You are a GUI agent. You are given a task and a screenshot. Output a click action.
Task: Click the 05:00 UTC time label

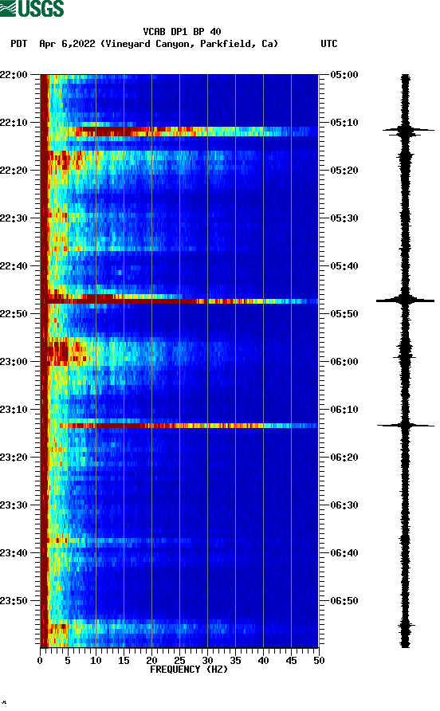coord(344,75)
